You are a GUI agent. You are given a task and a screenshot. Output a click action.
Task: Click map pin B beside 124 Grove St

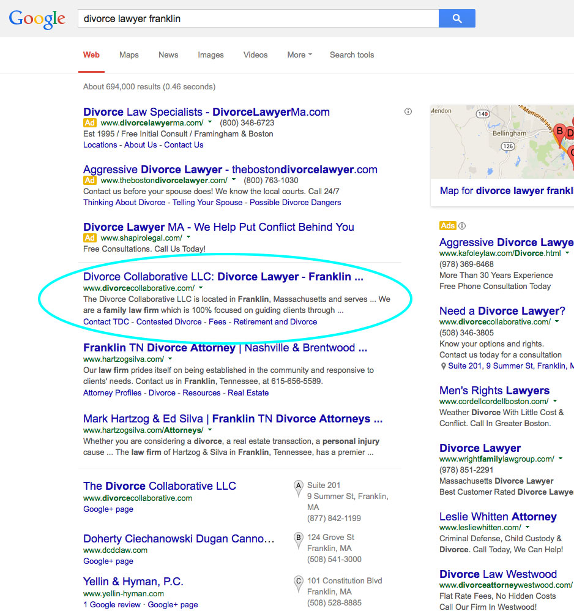click(x=298, y=541)
